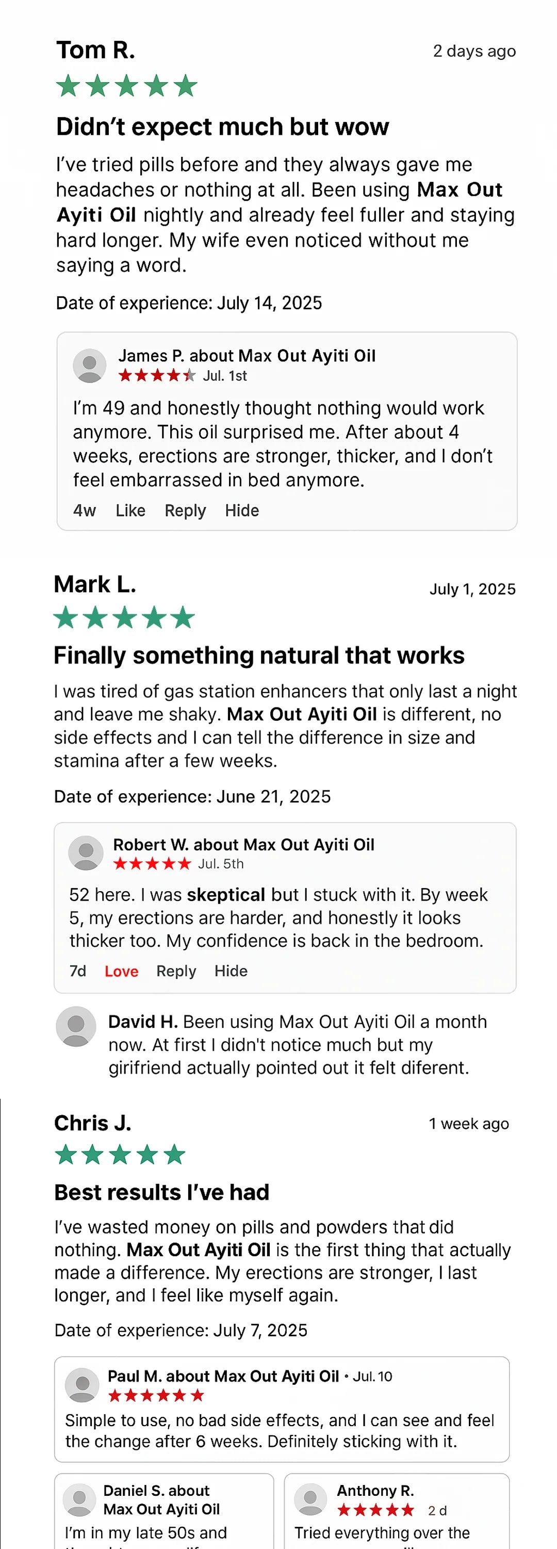Screen dimensions: 557x1549
Task: Hide James P.'s comment
Action: click(242, 511)
